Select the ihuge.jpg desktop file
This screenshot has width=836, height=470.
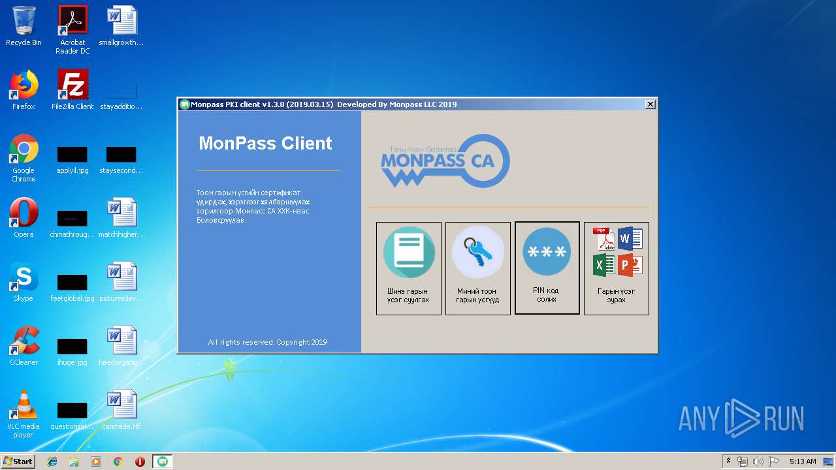pos(72,352)
